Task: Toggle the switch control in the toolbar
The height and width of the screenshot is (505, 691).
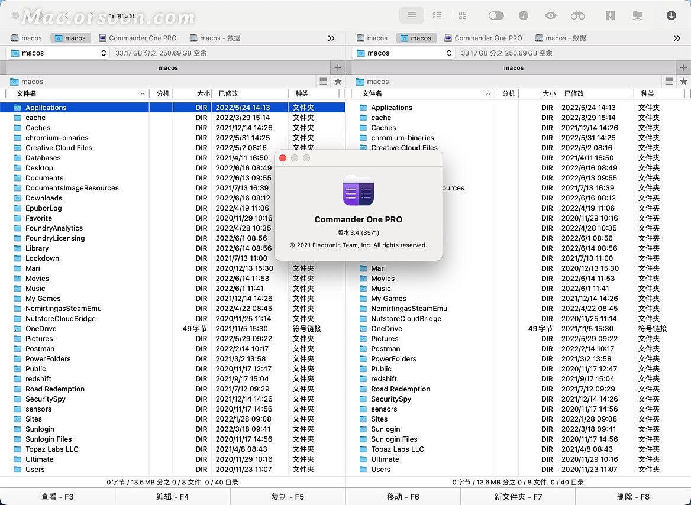Action: coord(496,15)
